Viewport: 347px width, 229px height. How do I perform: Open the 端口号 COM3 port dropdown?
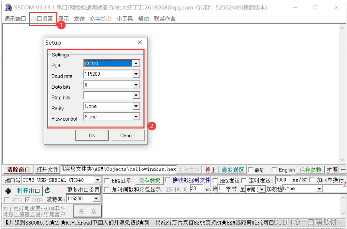click(97, 180)
